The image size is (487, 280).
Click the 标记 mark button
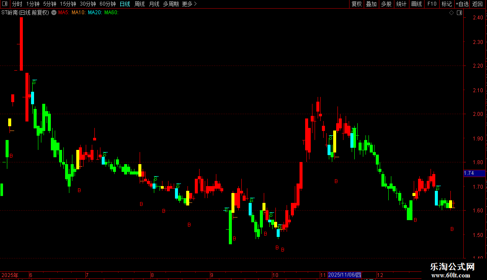(x=446, y=4)
